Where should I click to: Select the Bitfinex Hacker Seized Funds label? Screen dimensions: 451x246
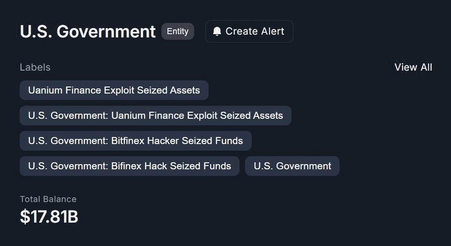(x=135, y=141)
